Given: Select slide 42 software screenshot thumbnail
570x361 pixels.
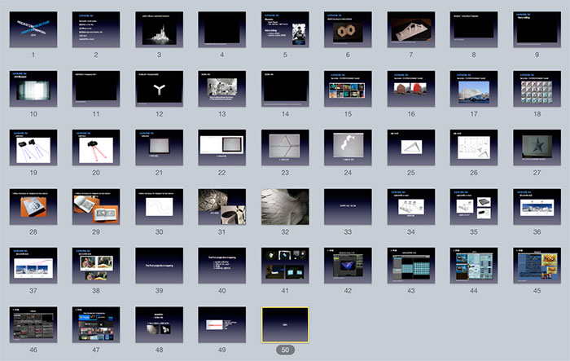Looking at the screenshot, I should tap(348, 266).
